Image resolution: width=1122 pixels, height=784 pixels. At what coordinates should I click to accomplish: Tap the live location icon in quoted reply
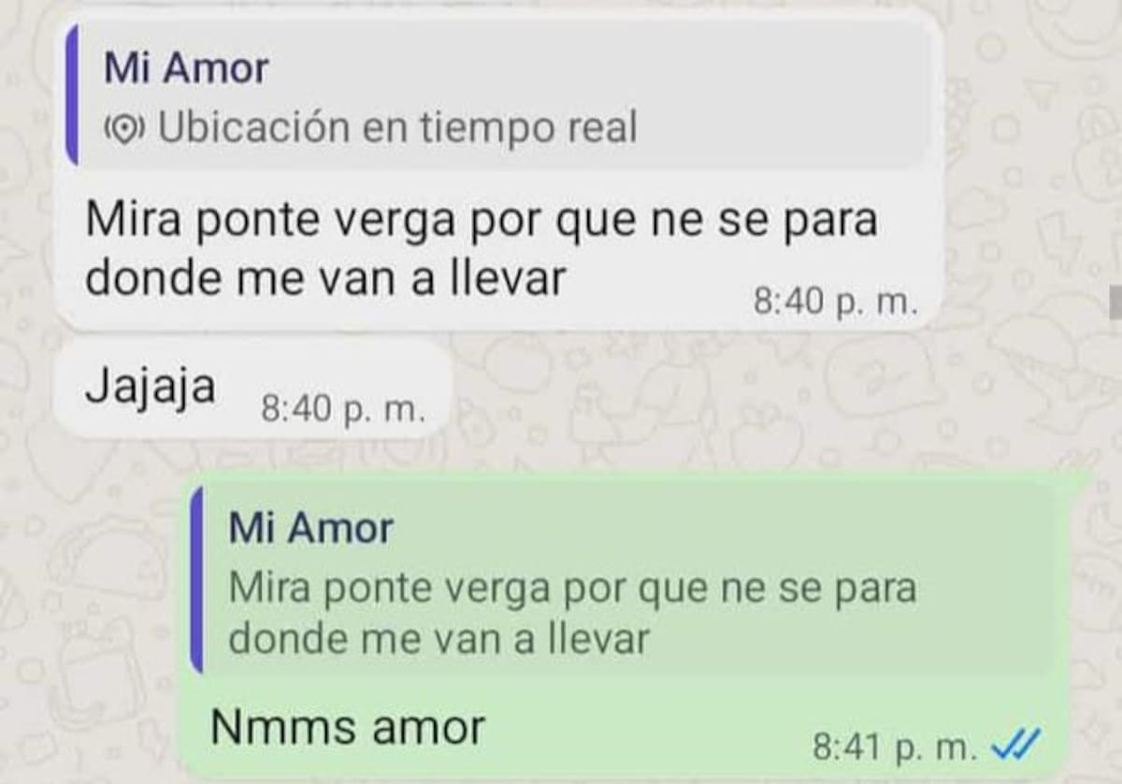coord(124,128)
